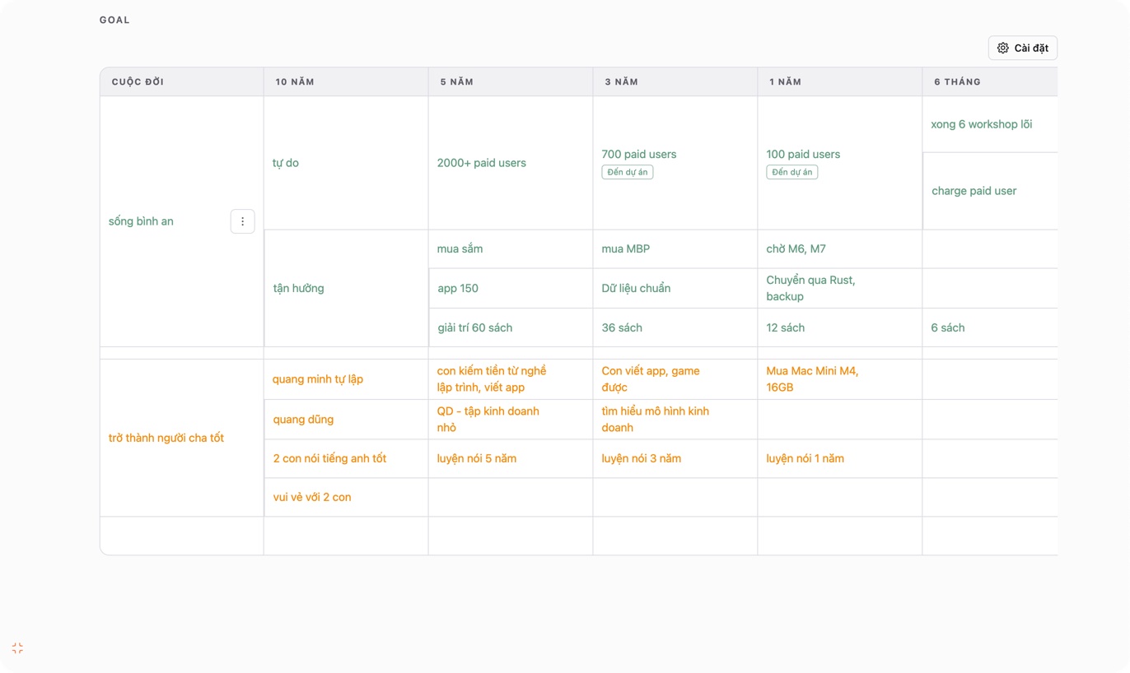Screen dimensions: 1130x673
Task: Click the mua MBP cell
Action: [675, 248]
